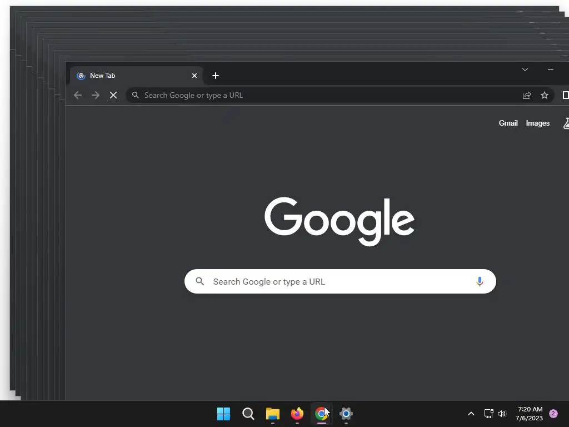
Task: Click the magnifier icon in the Google search box
Action: pos(199,281)
